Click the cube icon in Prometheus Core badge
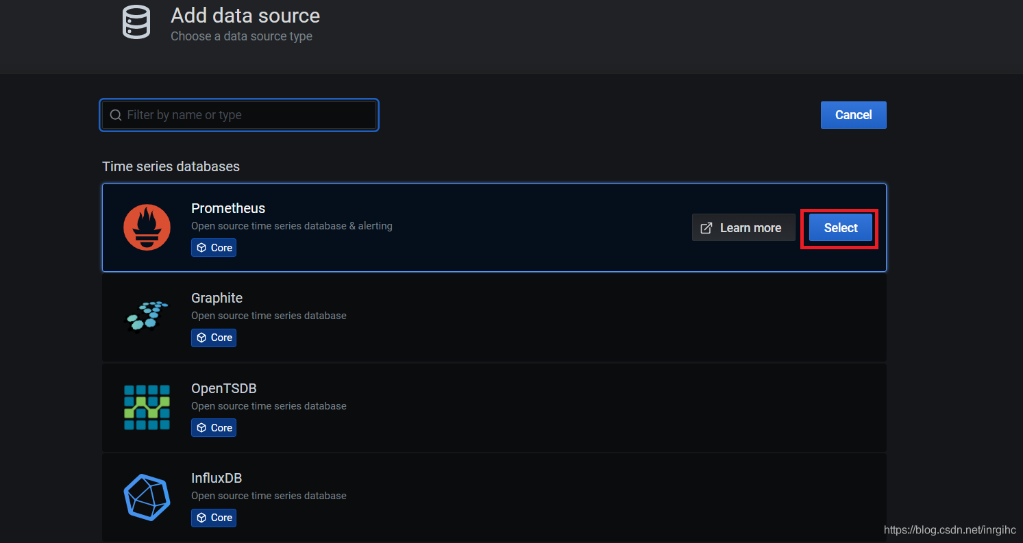1023x543 pixels. pos(201,248)
